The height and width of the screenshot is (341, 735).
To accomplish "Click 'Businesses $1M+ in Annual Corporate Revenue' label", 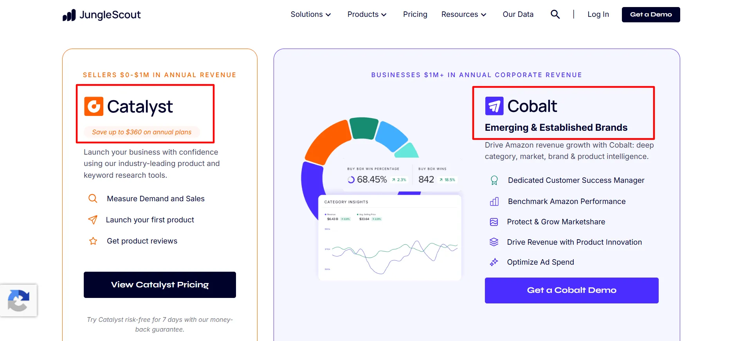I will 477,75.
